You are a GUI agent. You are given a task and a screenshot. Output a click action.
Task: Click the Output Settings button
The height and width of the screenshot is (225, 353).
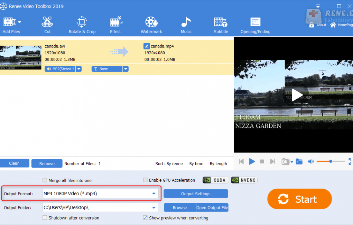(196, 194)
